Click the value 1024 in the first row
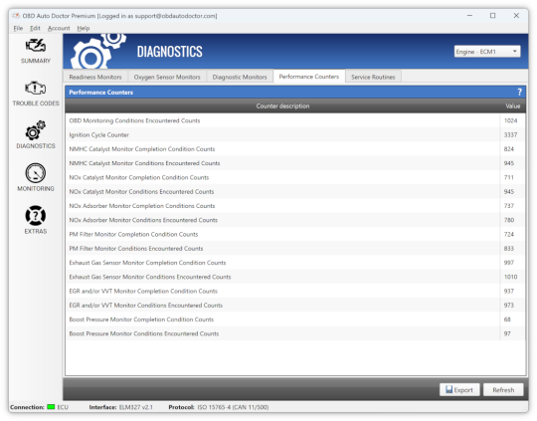 point(510,120)
